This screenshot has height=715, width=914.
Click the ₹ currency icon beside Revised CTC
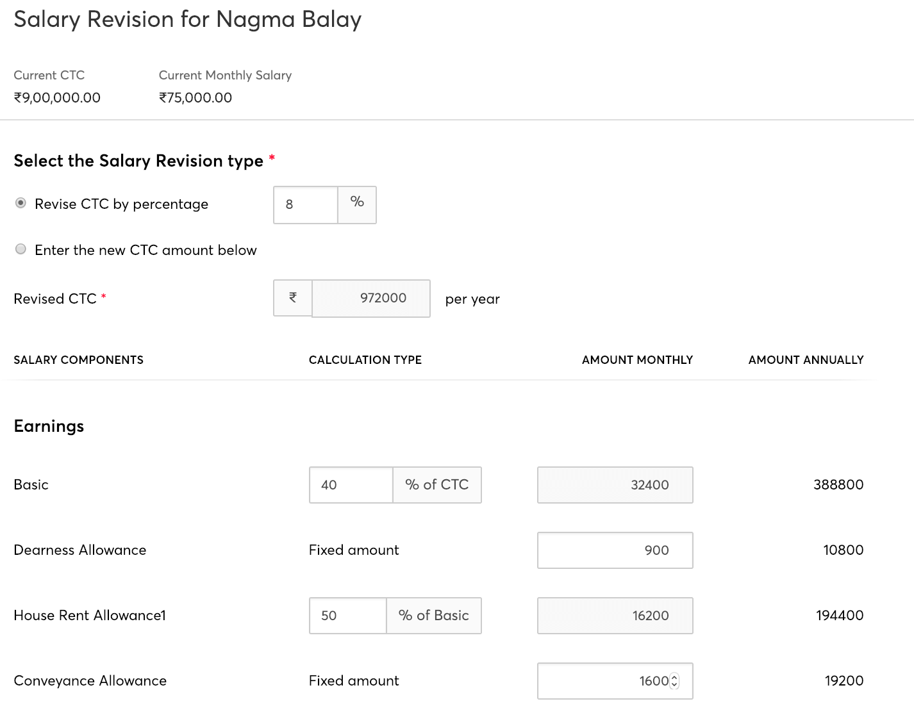tap(292, 298)
